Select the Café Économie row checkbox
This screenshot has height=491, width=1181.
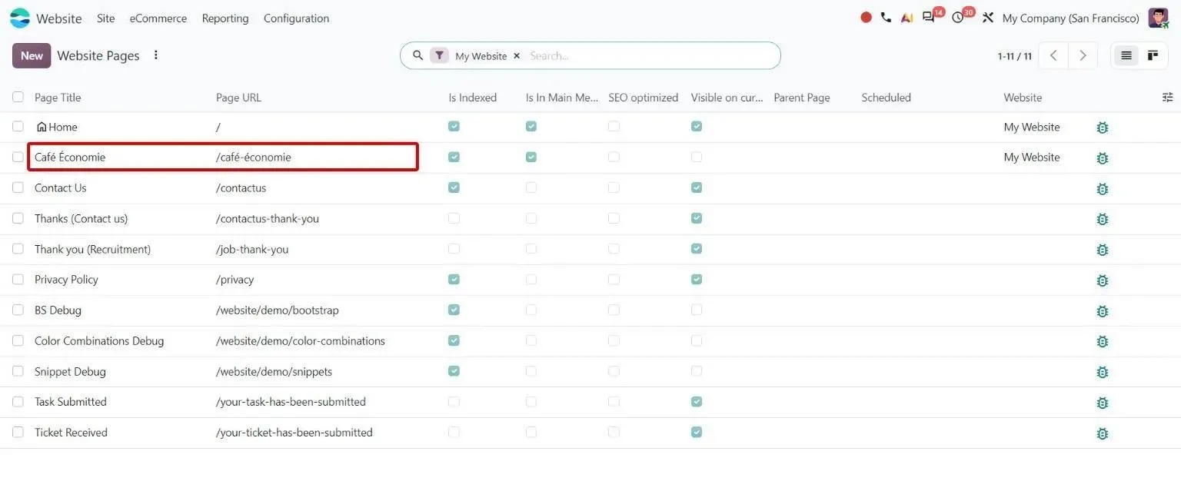(18, 157)
